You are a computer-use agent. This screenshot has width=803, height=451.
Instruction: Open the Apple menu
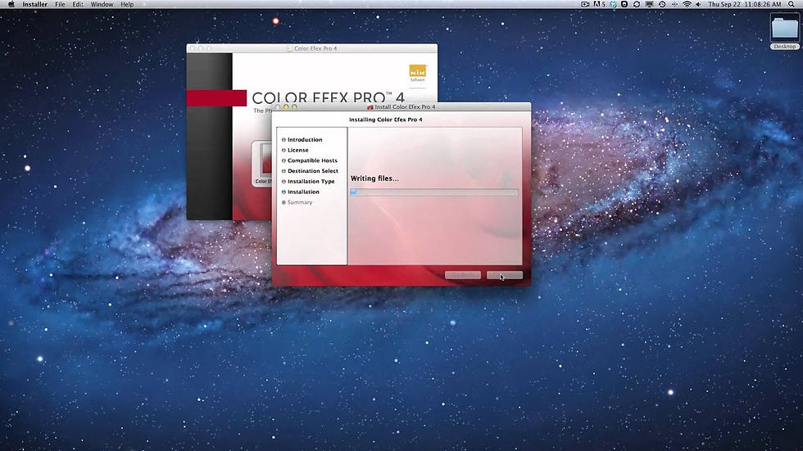11,4
